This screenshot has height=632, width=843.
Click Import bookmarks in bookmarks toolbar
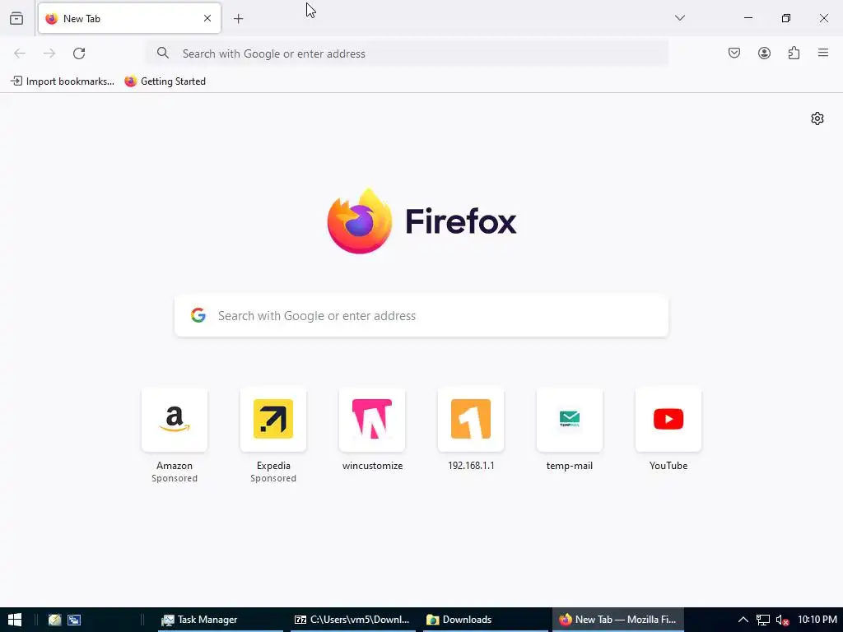[63, 81]
